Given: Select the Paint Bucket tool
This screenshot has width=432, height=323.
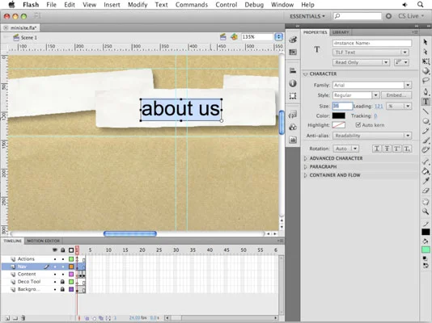Looking at the screenshot, I should click(426, 171).
